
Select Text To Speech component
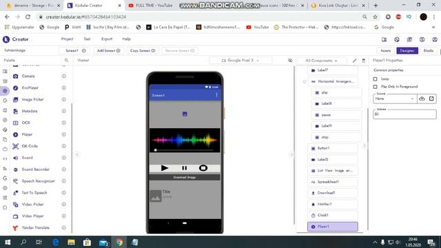pyautogui.click(x=34, y=193)
